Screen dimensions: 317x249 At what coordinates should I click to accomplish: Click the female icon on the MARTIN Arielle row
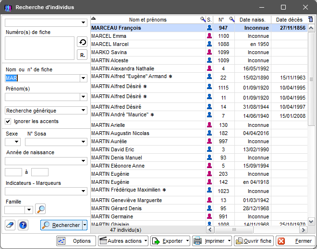209,125
